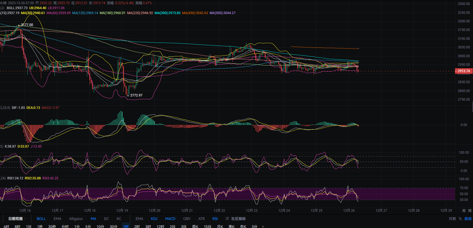Select the 4时 timeframe tab

[6, 226]
